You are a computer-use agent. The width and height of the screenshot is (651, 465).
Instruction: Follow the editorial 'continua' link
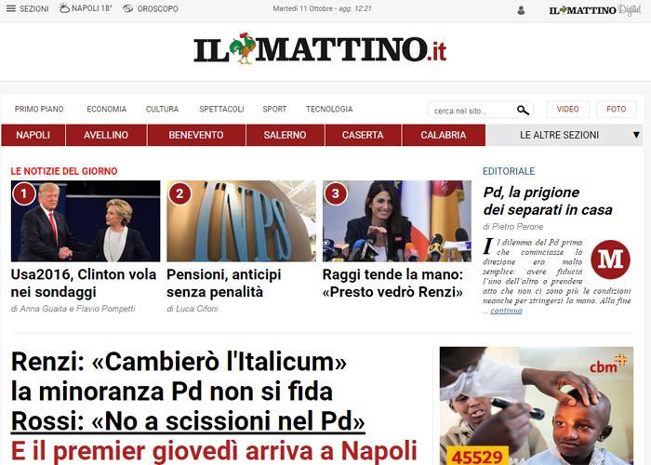[506, 311]
